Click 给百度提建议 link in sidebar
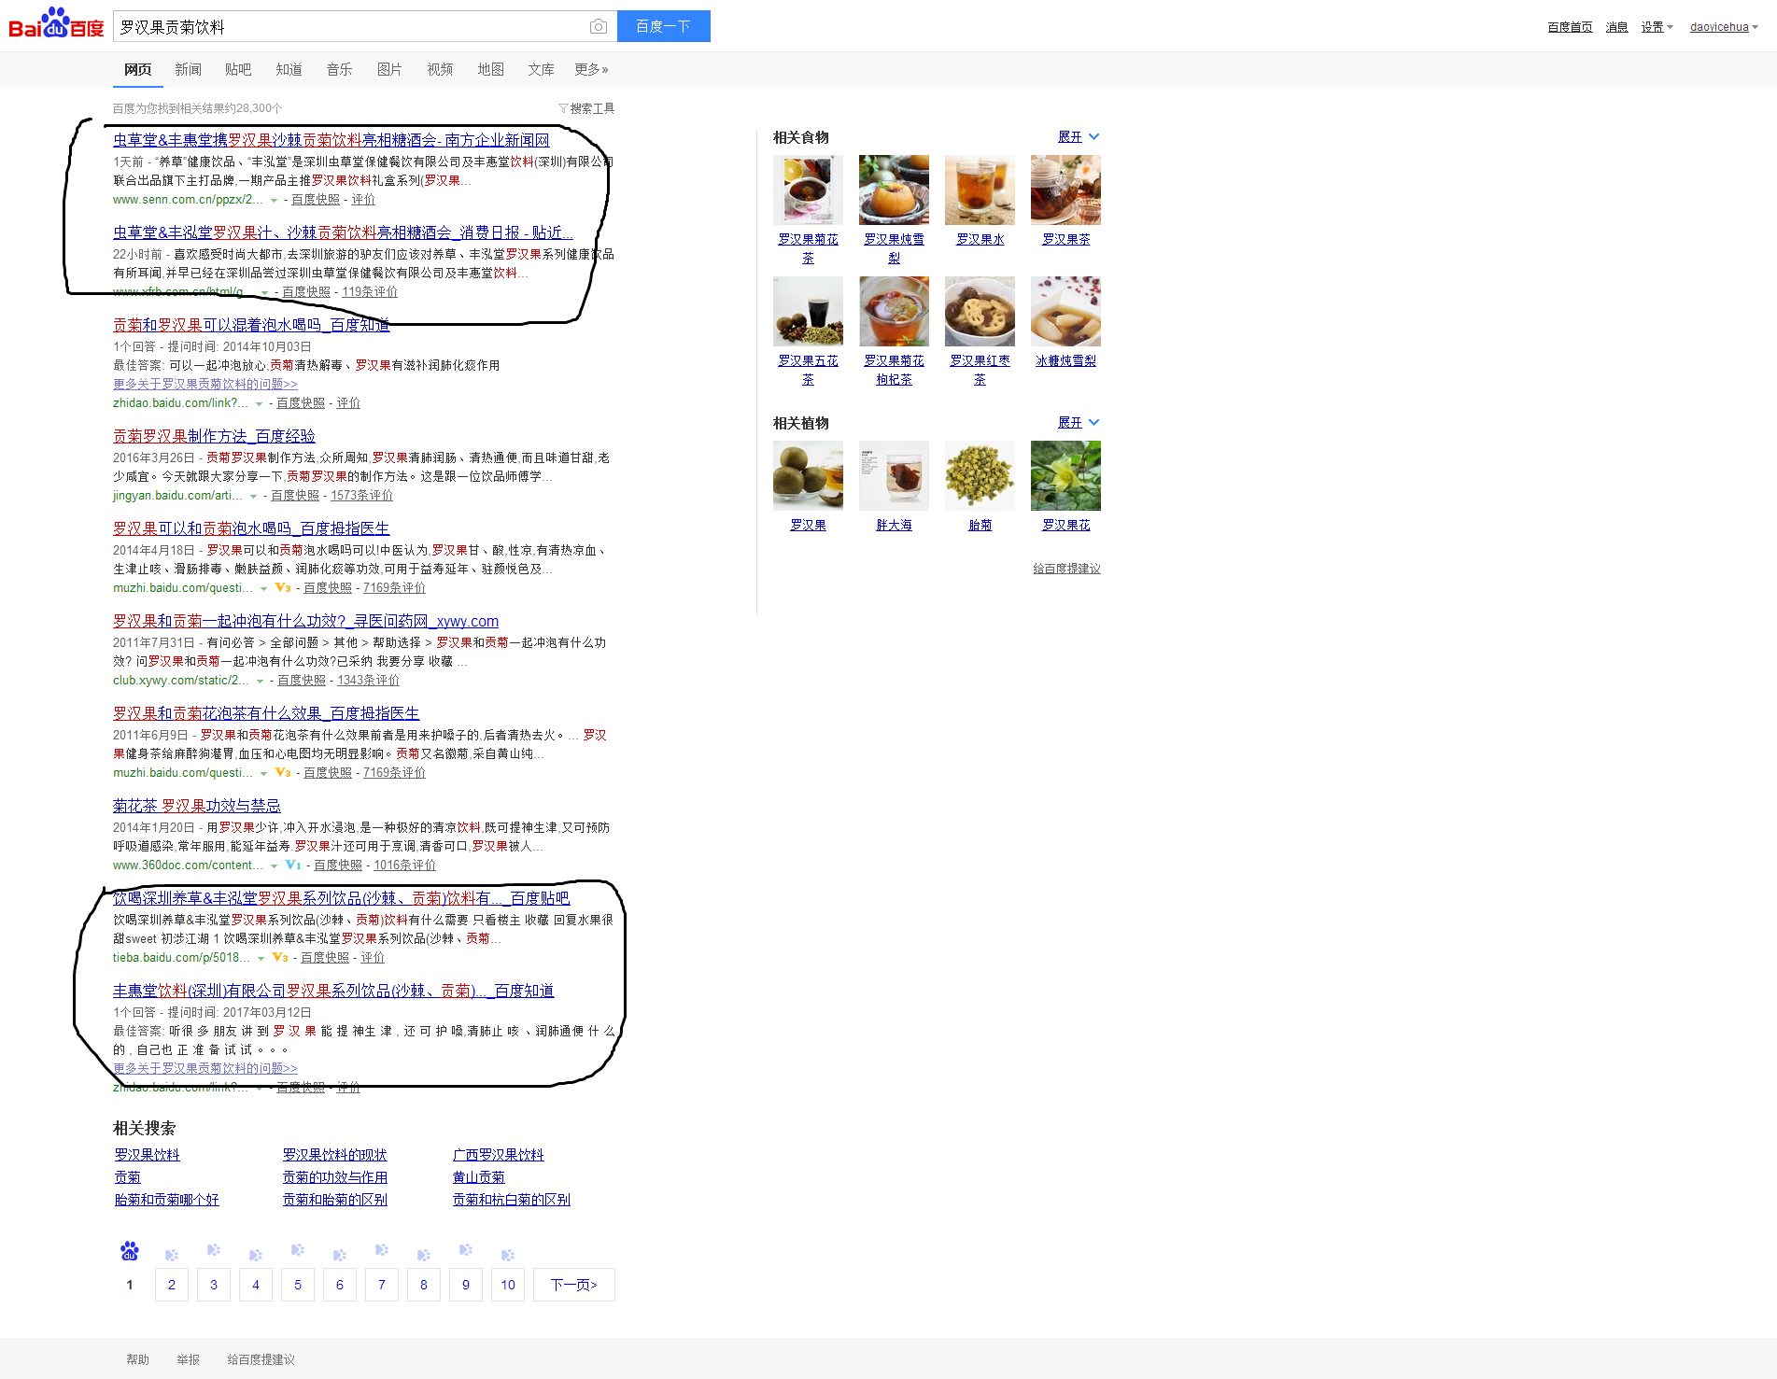Screen dimensions: 1777x1379 (x=1066, y=569)
